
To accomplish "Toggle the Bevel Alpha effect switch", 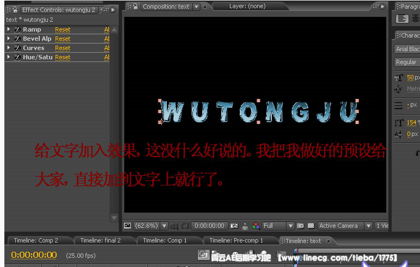I will click(x=17, y=39).
